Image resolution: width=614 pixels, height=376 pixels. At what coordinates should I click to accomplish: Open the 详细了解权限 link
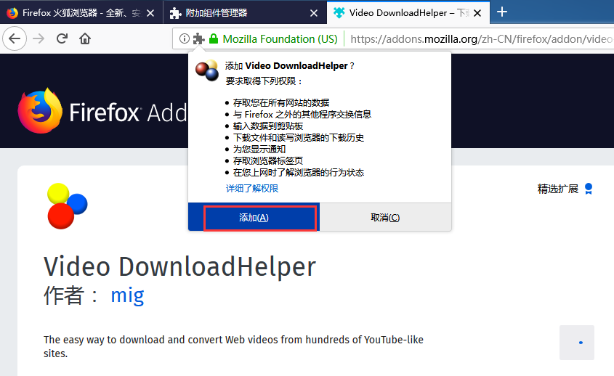coord(252,189)
